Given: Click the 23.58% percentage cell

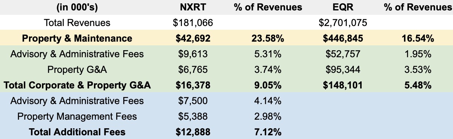Looking at the screenshot, I should click(x=268, y=38).
